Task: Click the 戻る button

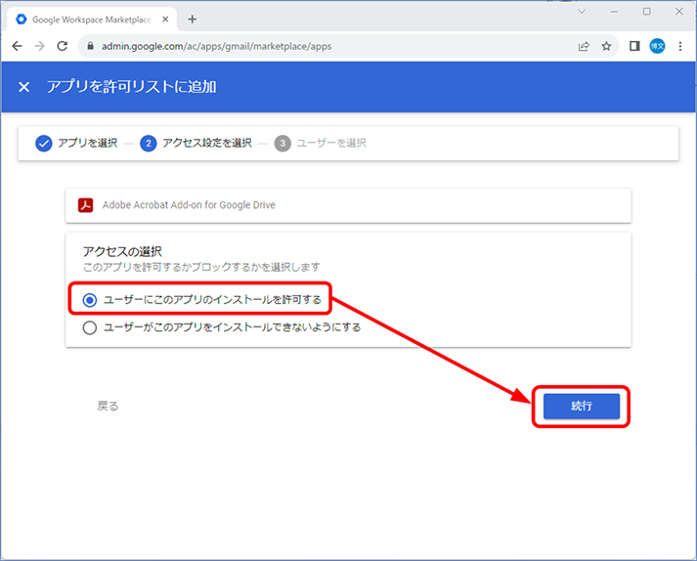Action: coord(108,406)
